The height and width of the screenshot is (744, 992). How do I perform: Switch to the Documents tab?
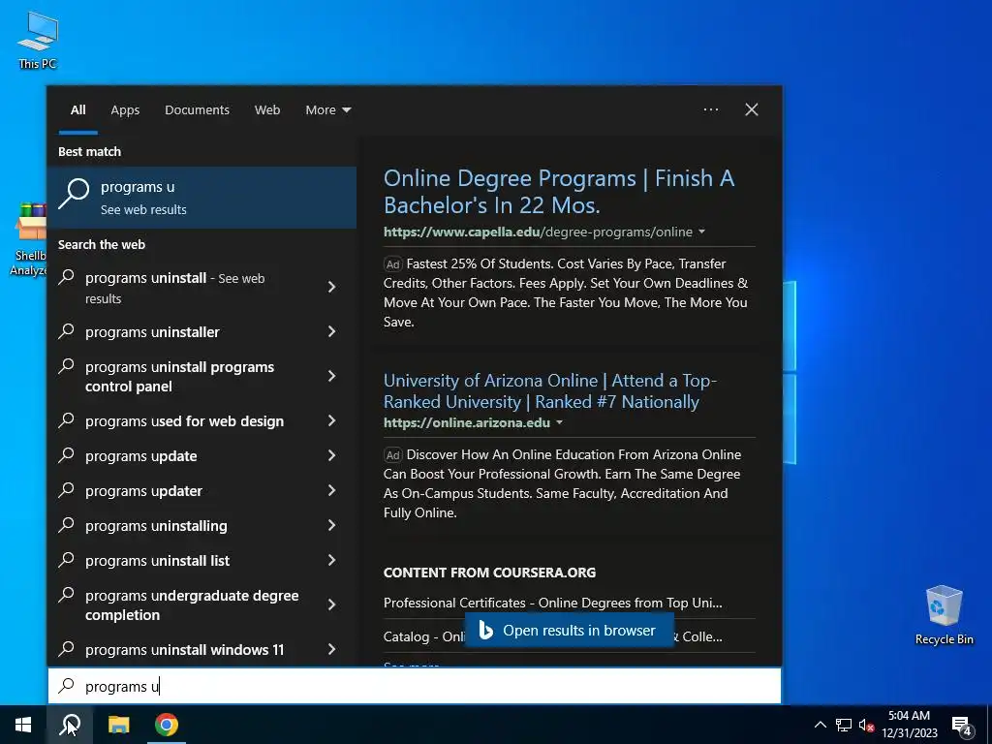pyautogui.click(x=197, y=110)
